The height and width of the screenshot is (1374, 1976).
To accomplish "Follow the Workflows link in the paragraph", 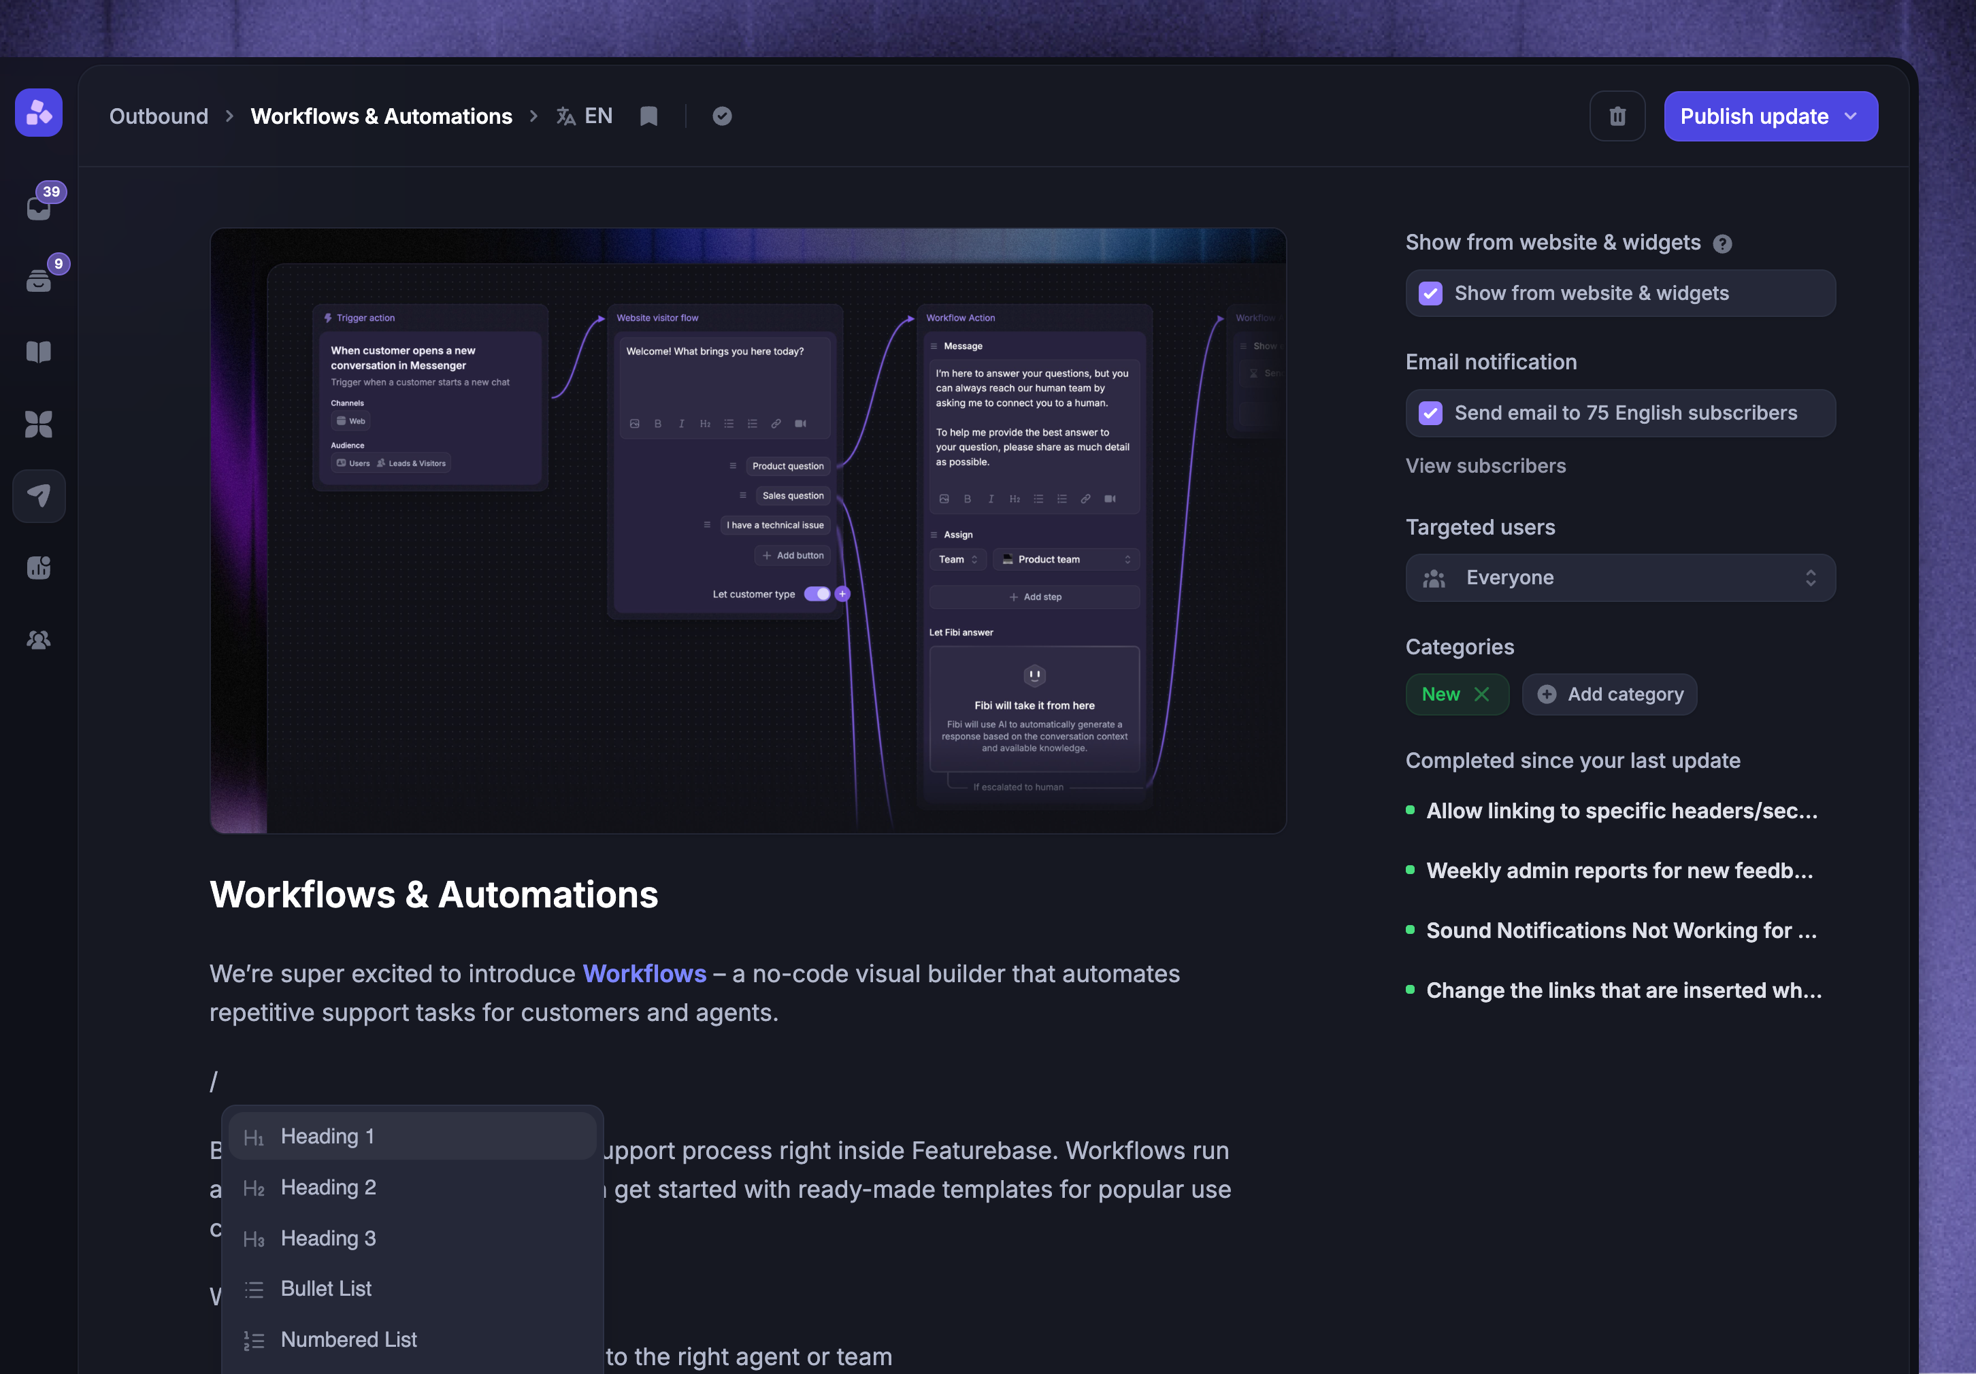I will click(644, 974).
